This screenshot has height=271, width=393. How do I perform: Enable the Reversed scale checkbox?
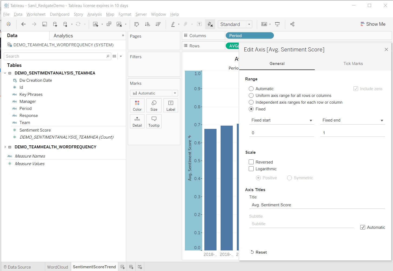click(x=251, y=162)
